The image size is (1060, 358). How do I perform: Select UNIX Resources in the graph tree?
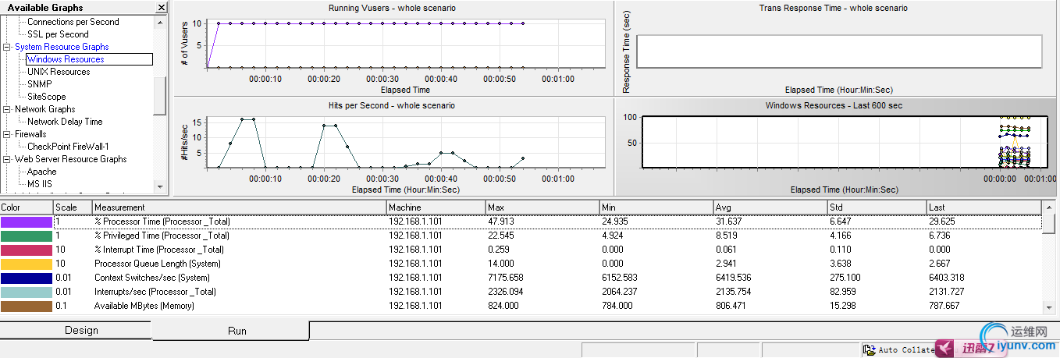pyautogui.click(x=59, y=72)
